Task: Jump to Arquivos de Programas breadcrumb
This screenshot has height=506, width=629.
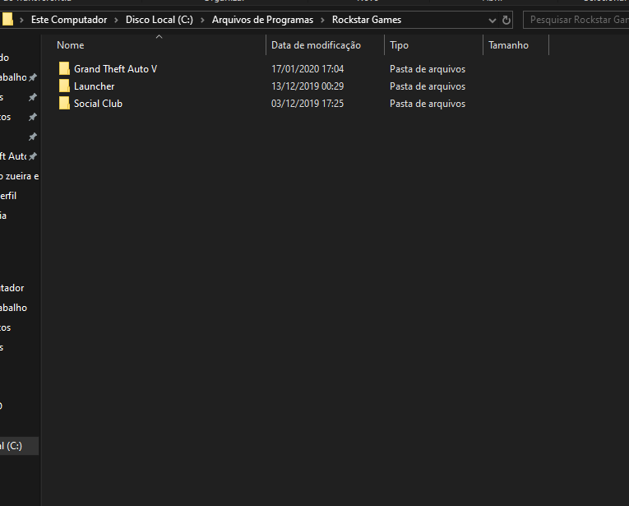Action: click(262, 20)
